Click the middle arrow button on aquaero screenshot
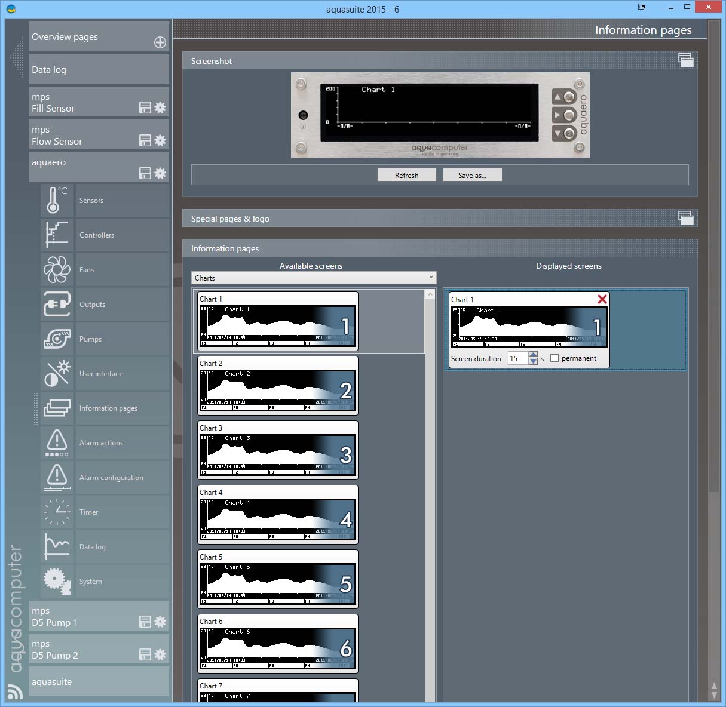 pyautogui.click(x=564, y=115)
